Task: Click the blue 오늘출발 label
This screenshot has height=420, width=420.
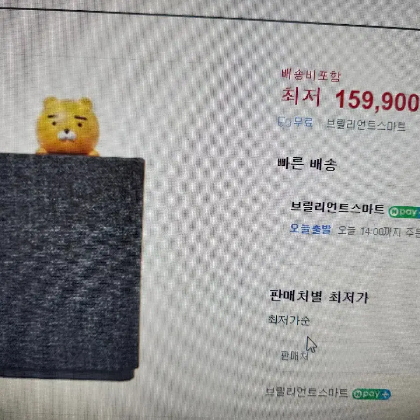Action: (x=310, y=229)
